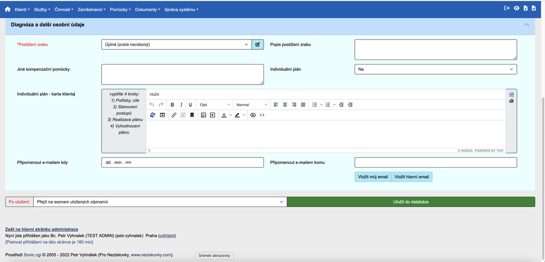
Task: Click the insert link icon
Action: 174,115
